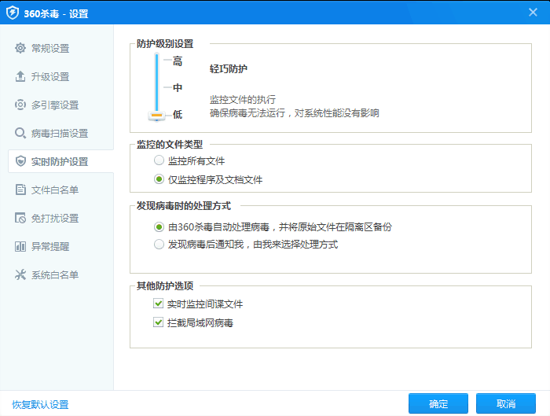The width and height of the screenshot is (550, 416).
Task: Click the 取消 button
Action: (x=506, y=403)
